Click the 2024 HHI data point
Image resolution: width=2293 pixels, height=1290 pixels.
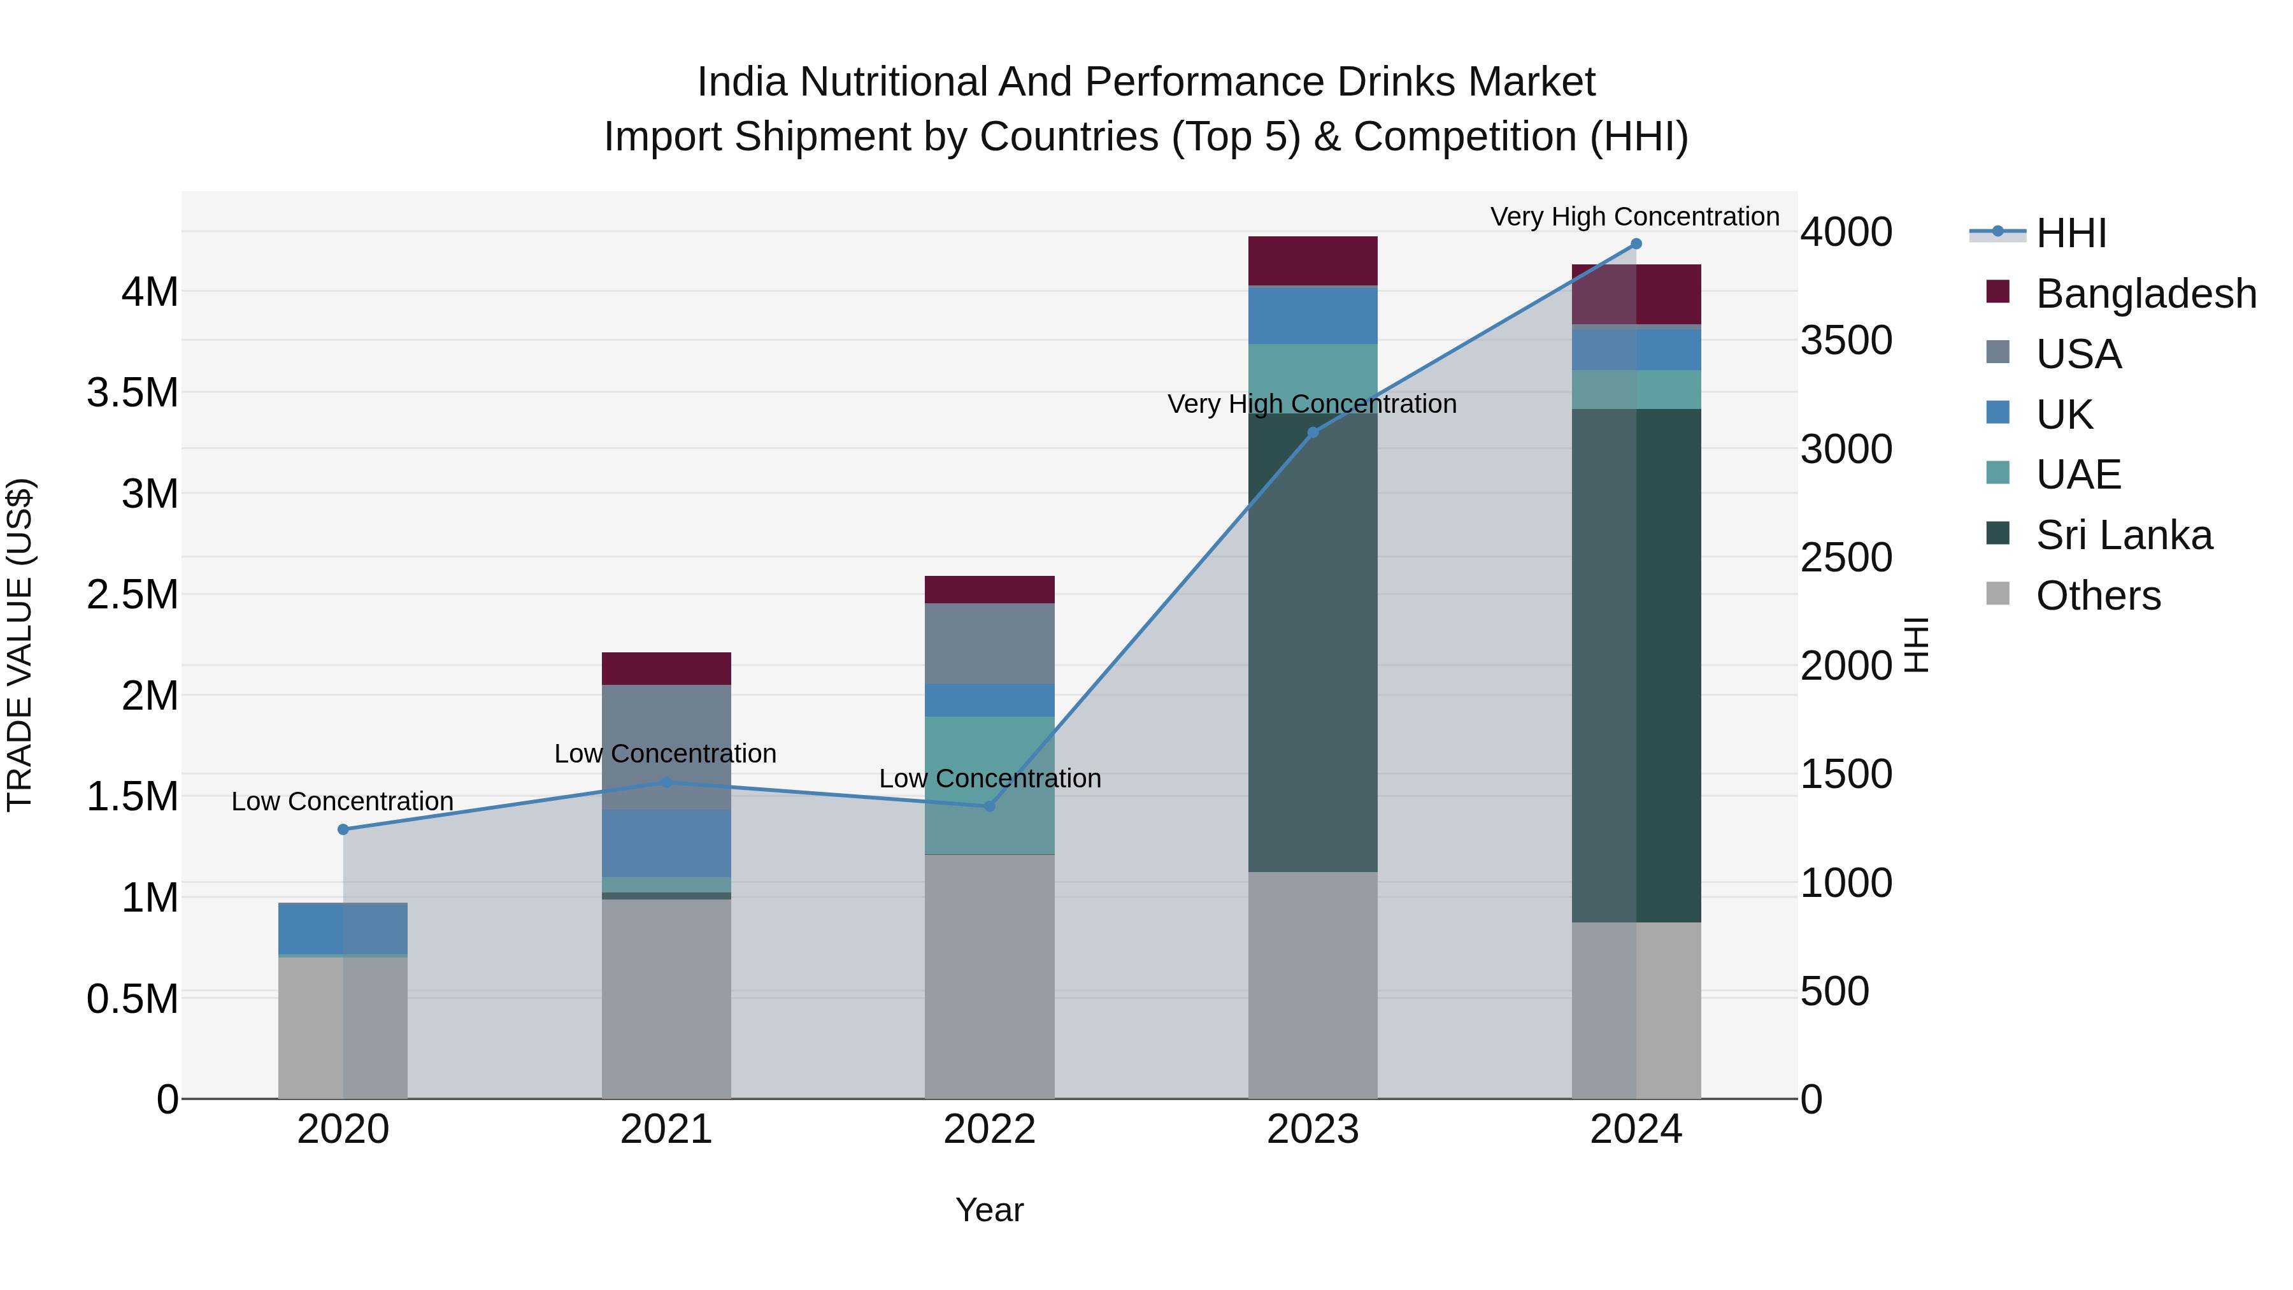[x=1636, y=244]
